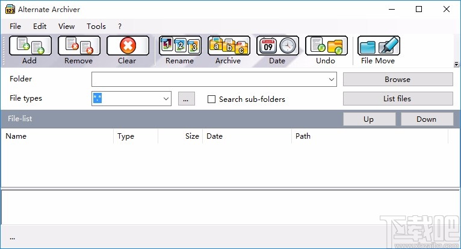Sort by the Date column header
461x249 pixels.
247,136
